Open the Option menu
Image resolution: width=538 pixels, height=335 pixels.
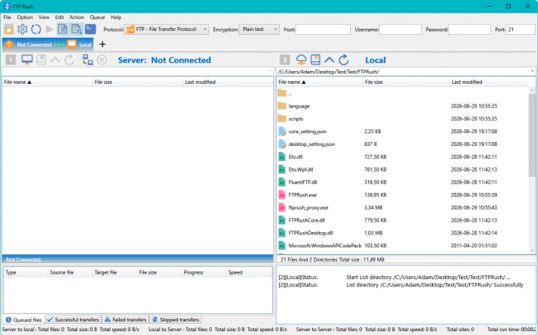click(25, 17)
